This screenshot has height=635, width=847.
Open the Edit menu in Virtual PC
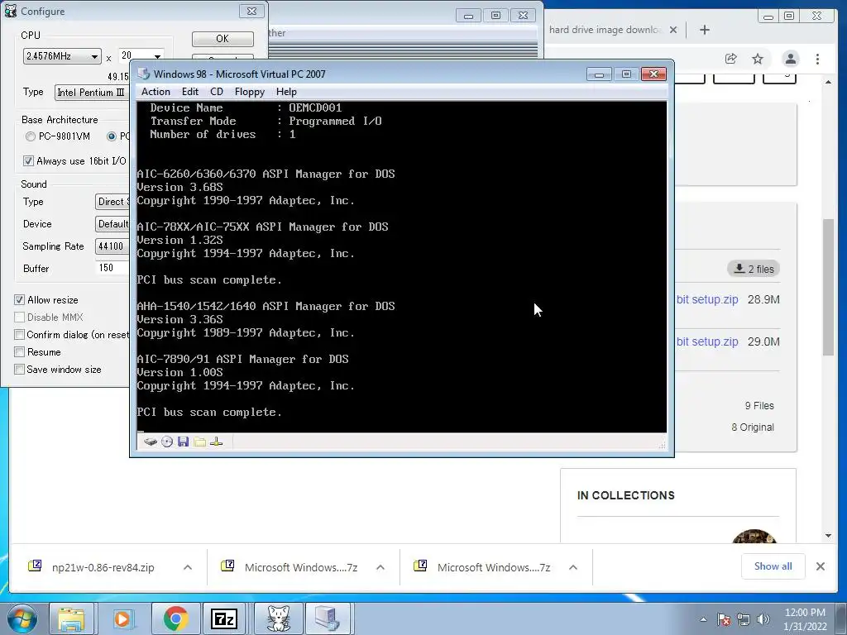190,92
